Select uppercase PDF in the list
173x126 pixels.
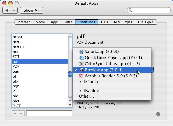40,66
